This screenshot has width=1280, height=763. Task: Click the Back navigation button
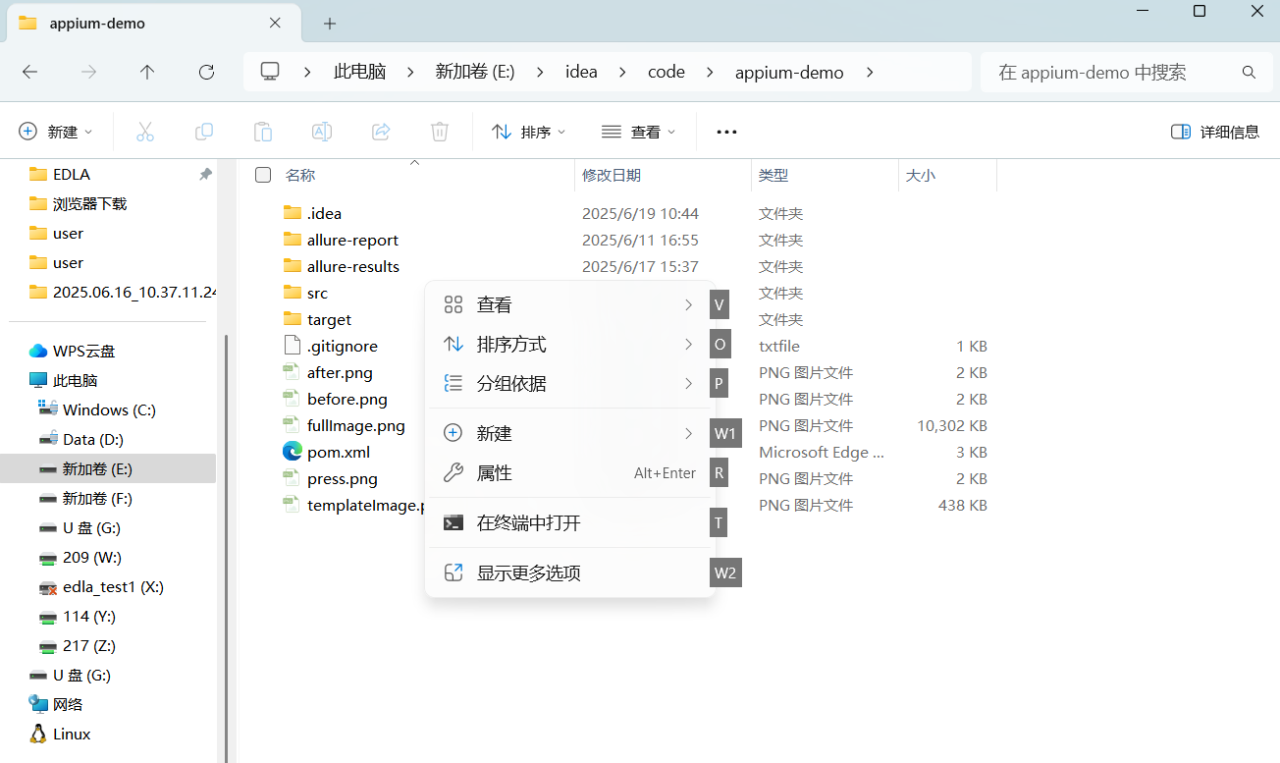pos(29,72)
